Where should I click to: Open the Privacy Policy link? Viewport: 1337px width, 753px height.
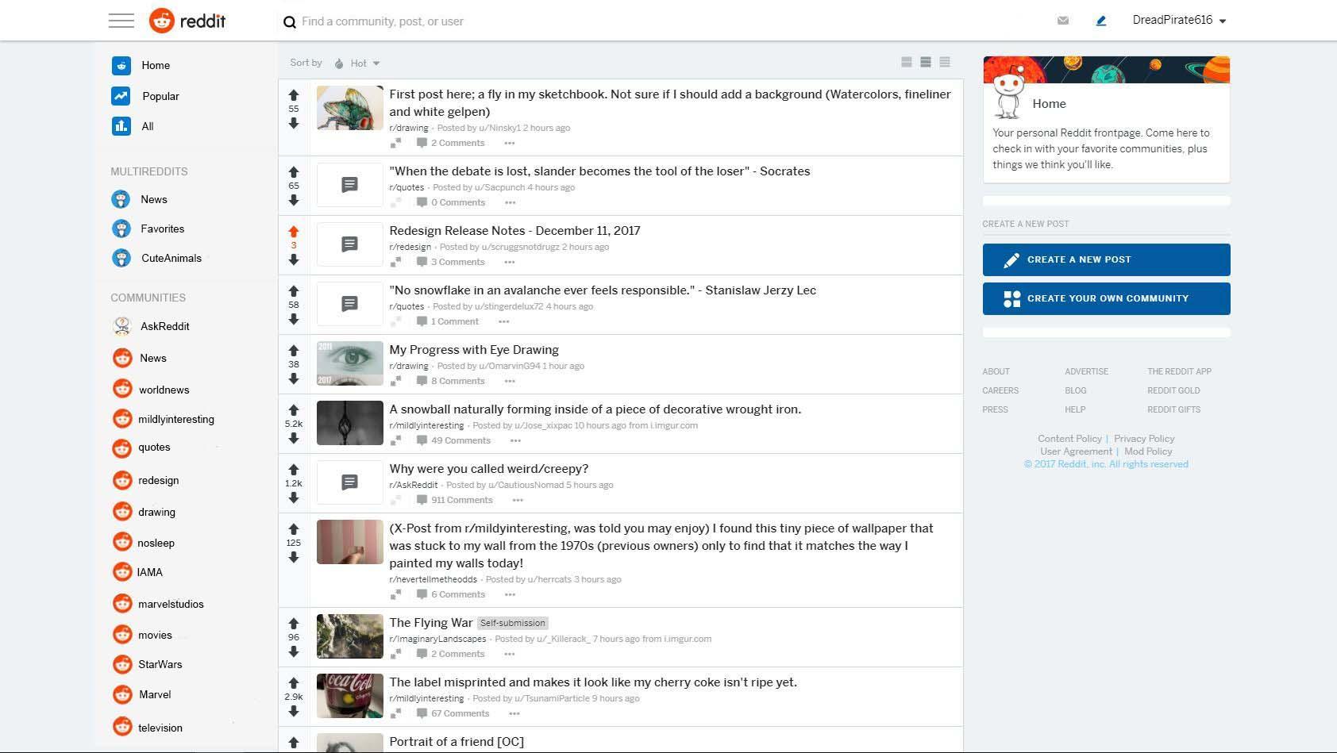pos(1143,438)
